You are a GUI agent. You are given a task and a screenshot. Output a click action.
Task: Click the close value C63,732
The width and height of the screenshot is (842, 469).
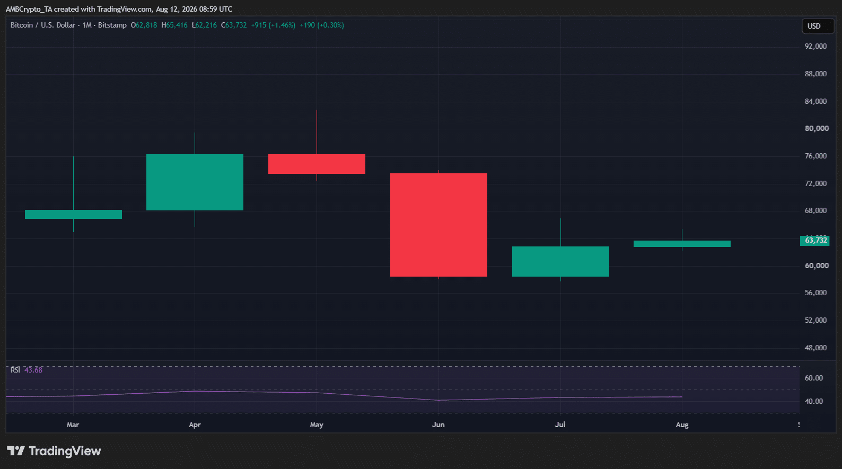click(234, 25)
